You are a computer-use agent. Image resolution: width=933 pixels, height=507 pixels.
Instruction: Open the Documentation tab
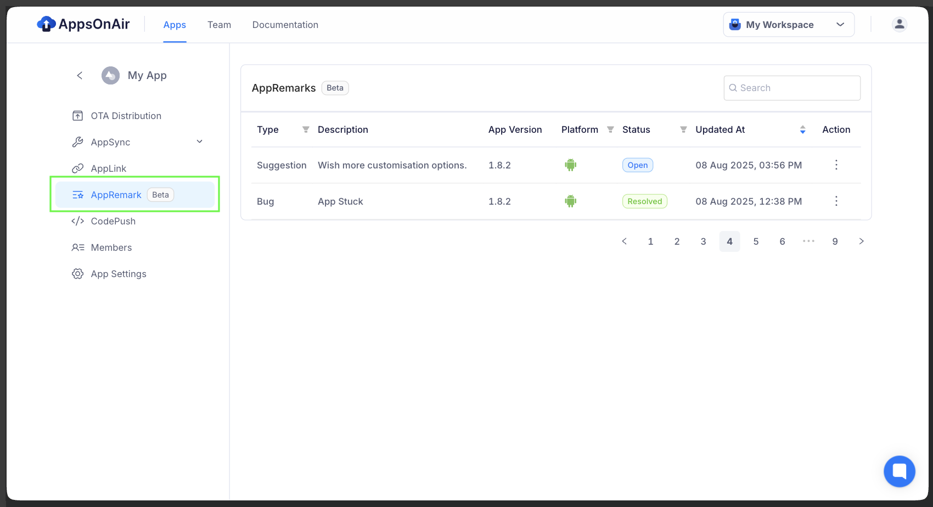pos(285,25)
